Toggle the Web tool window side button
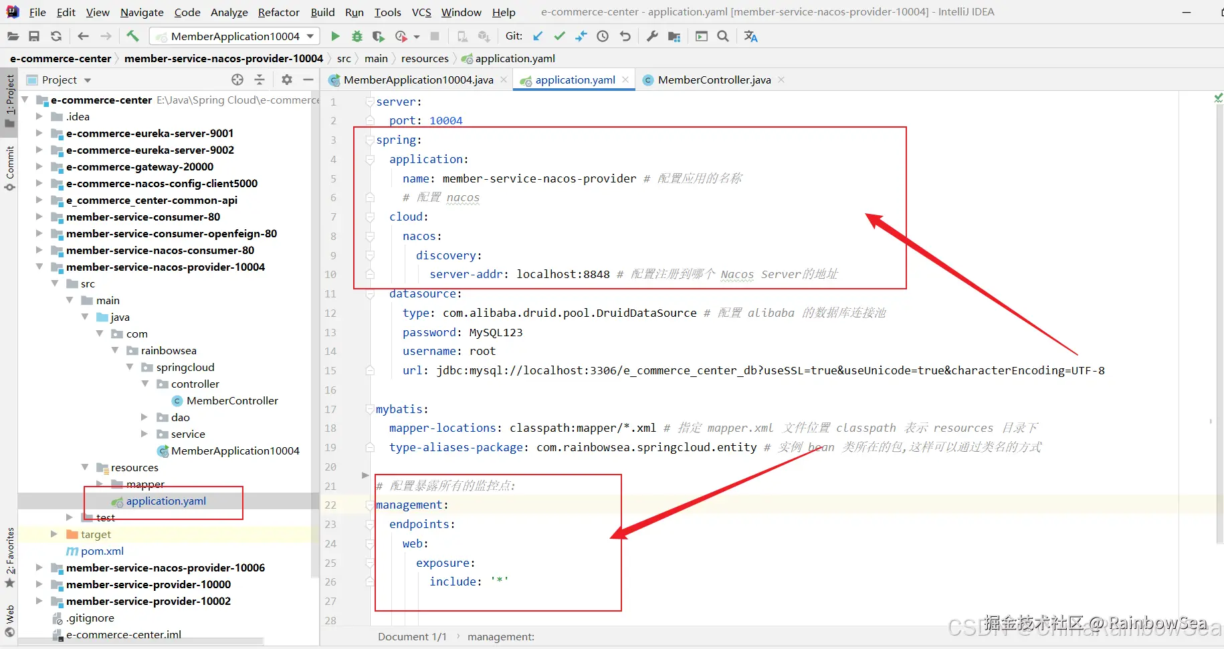Viewport: 1224px width, 649px height. (9, 621)
